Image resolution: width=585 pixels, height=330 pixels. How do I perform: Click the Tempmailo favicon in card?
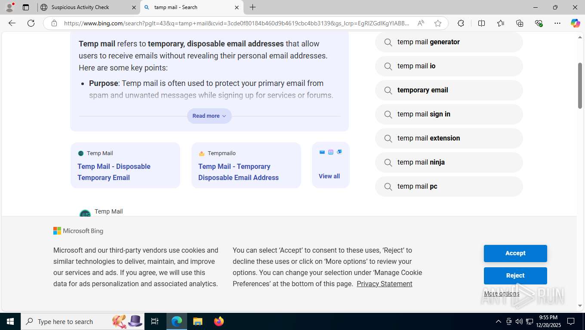click(202, 153)
